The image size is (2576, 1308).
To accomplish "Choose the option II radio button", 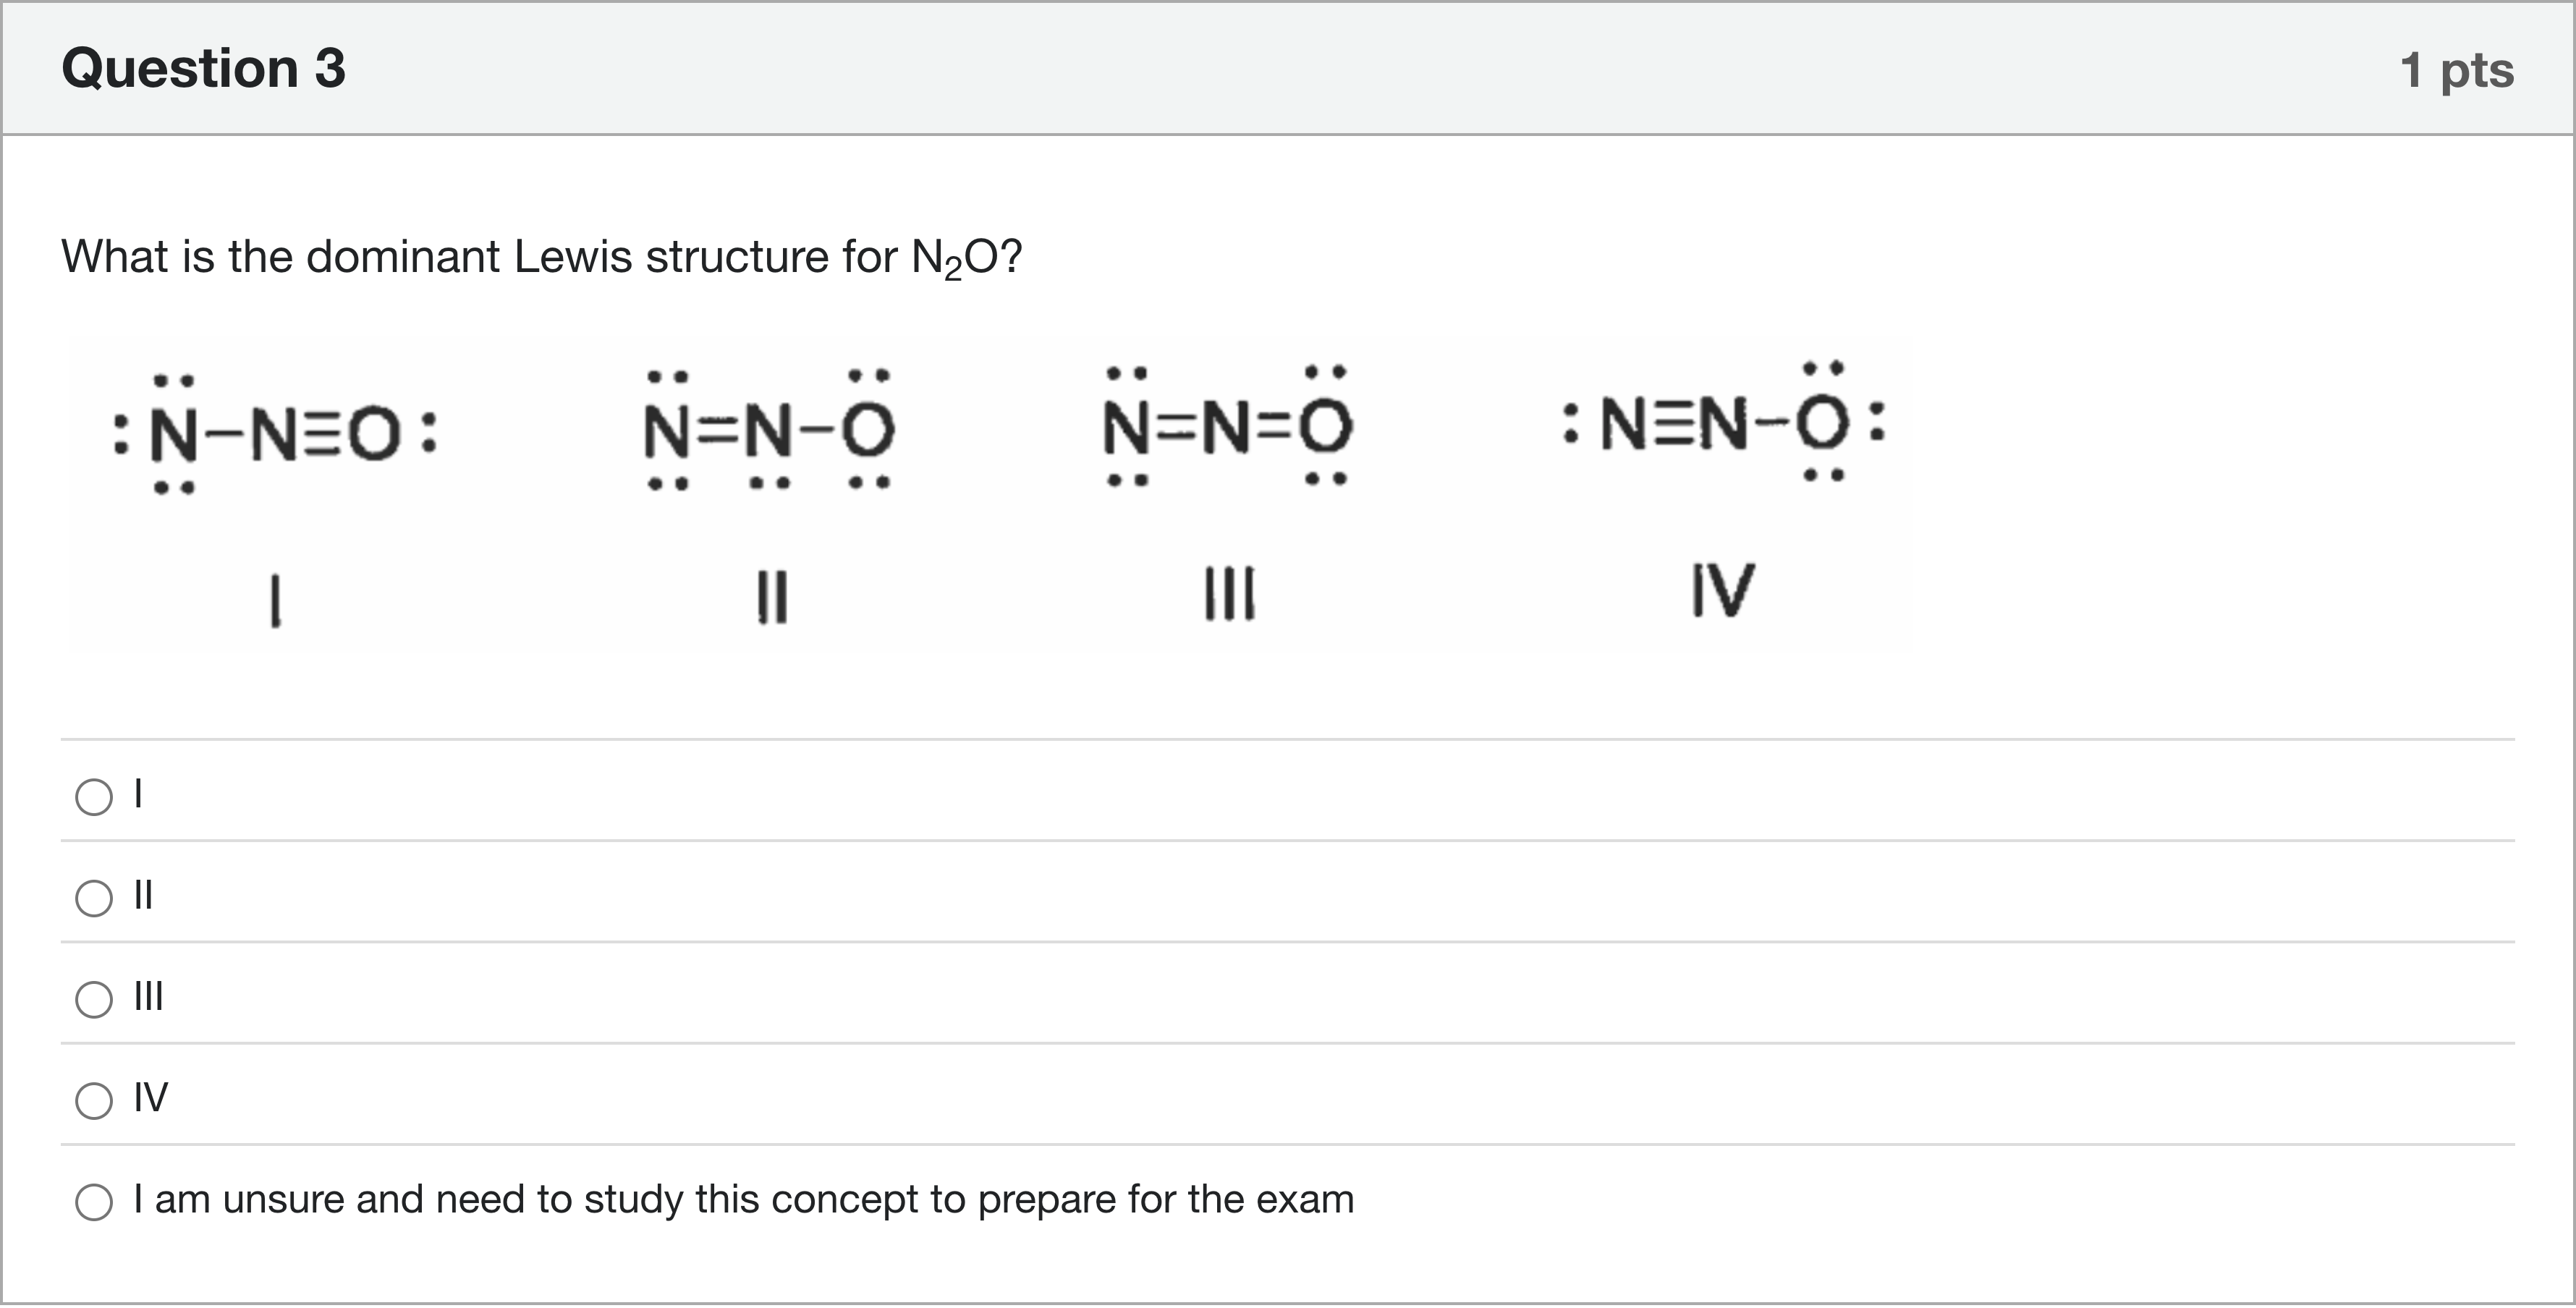I will [94, 898].
